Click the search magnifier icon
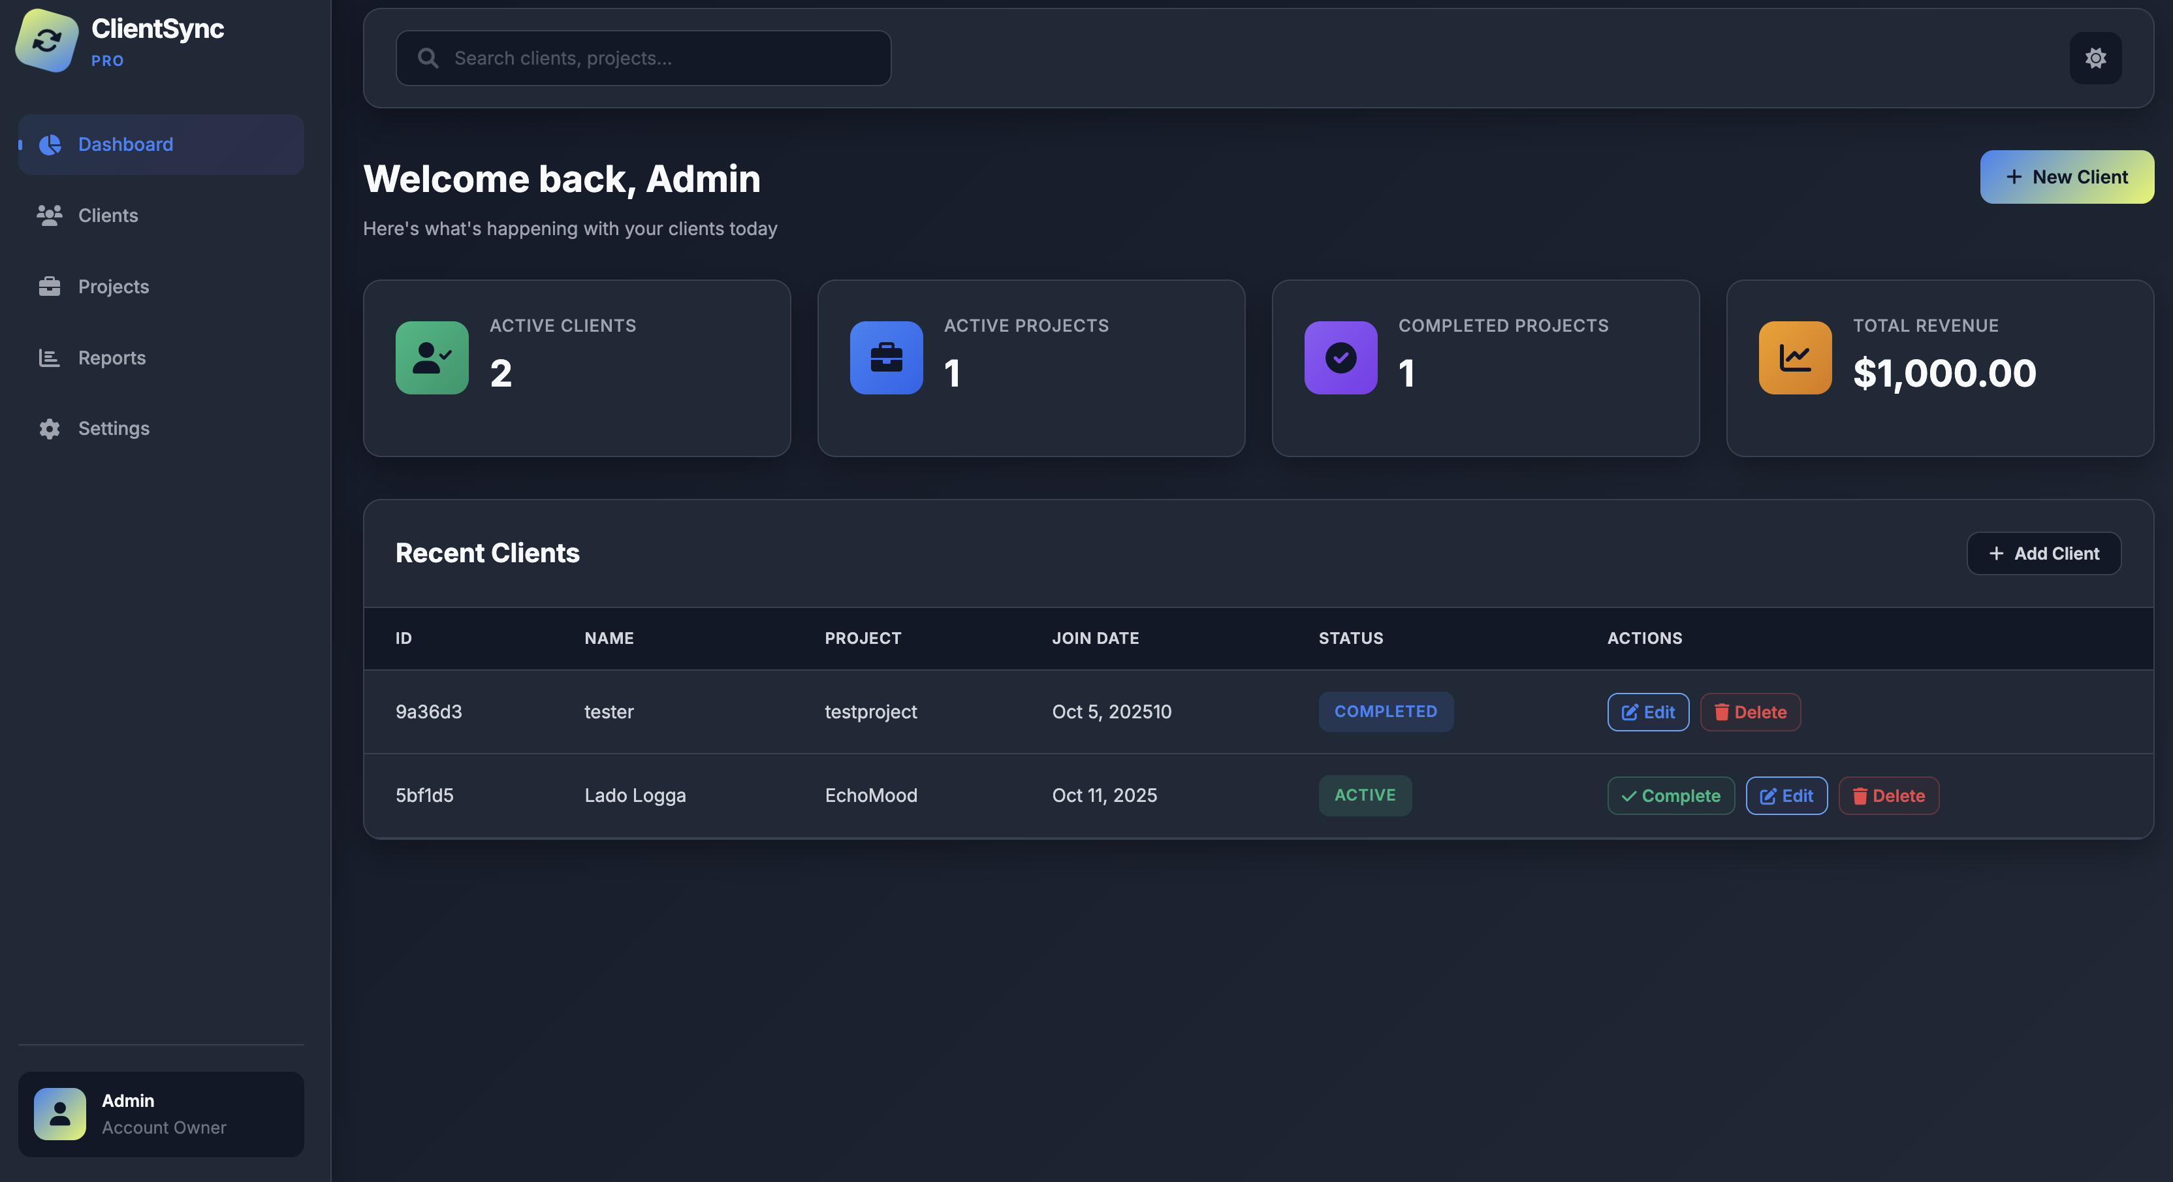The image size is (2173, 1182). pyautogui.click(x=428, y=58)
